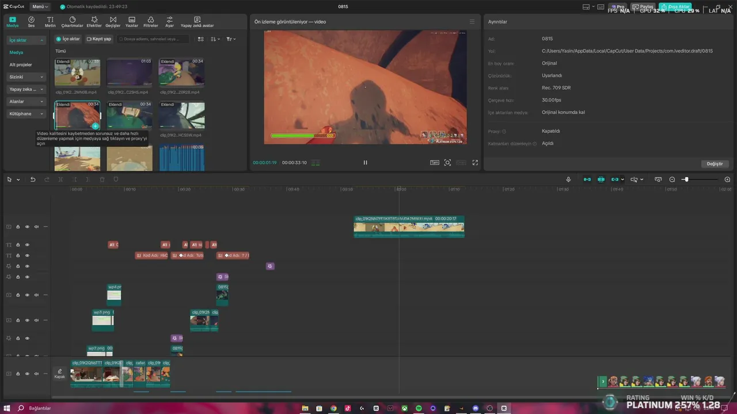Open the Ayar adjustment tab
This screenshot has height=414, width=737.
tap(169, 22)
